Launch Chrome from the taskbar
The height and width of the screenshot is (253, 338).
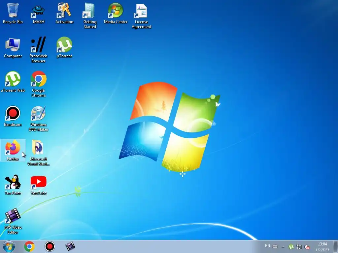click(29, 246)
